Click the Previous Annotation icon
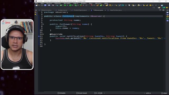The image size is (169, 95). click(x=139, y=5)
